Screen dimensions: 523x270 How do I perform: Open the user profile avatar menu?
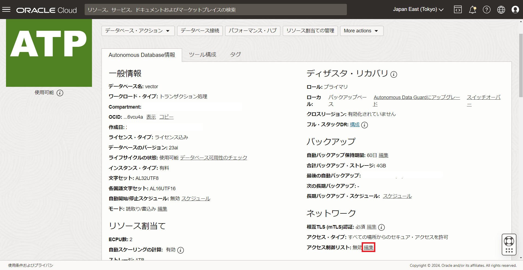pyautogui.click(x=515, y=10)
